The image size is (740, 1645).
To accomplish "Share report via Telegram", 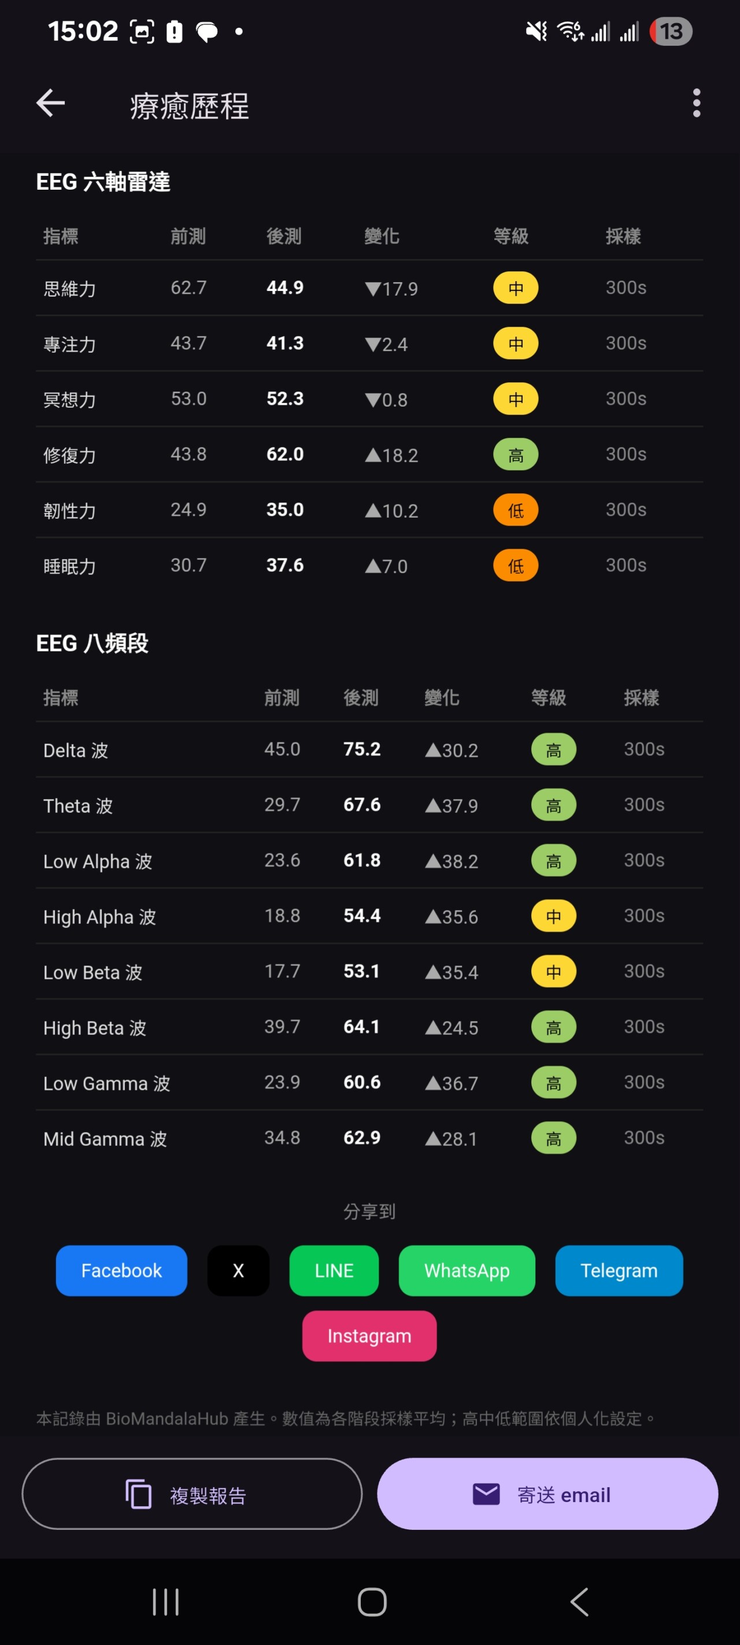I will (x=619, y=1270).
